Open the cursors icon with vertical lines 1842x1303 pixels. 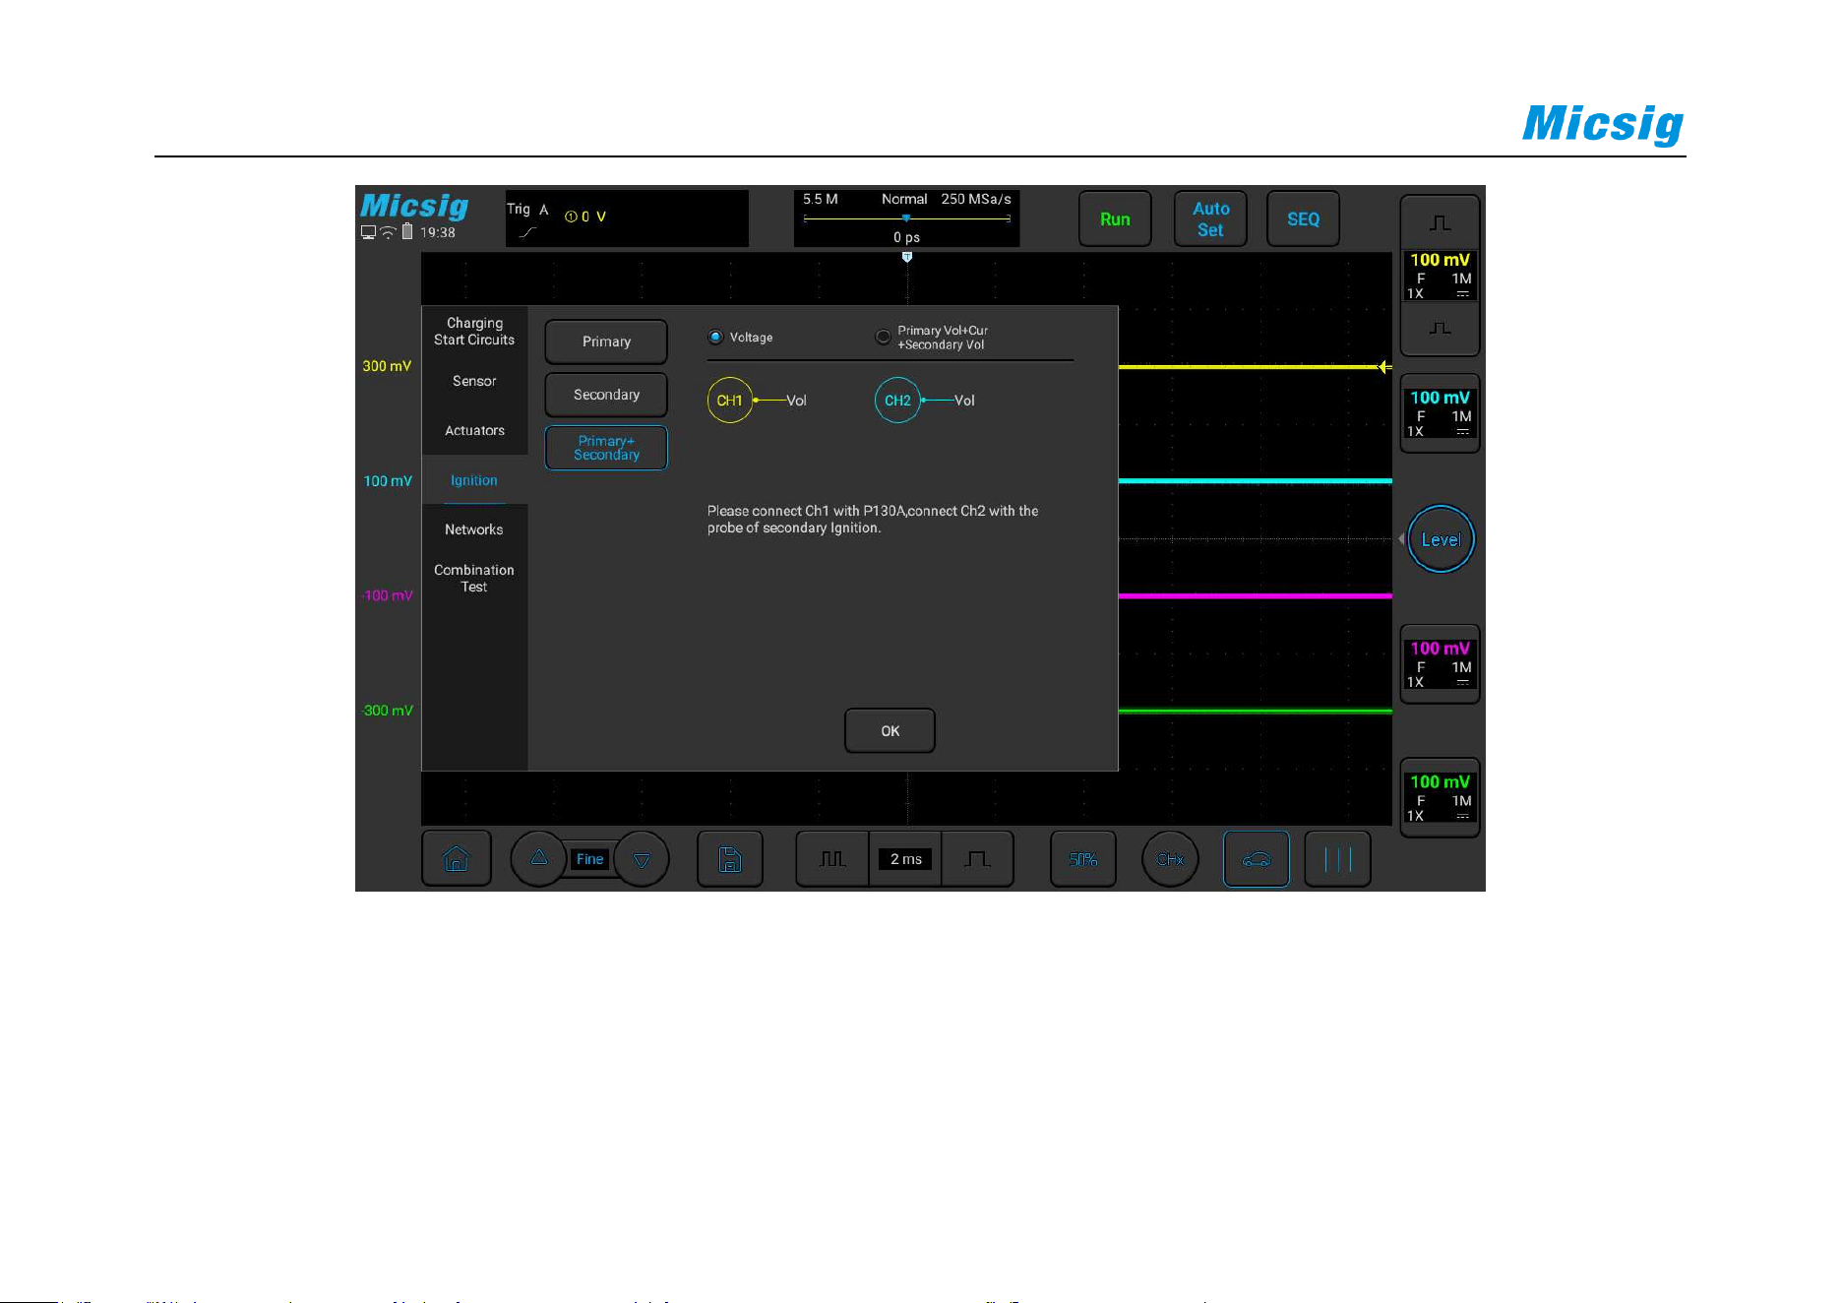1337,859
